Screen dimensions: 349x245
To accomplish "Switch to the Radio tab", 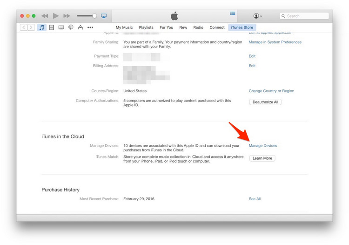I will [x=198, y=27].
